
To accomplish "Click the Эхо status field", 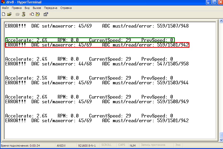I will [x=178, y=145].
